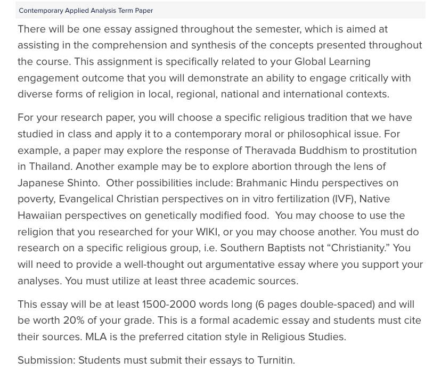Click "Theravada Buddhism" in the example sentence
The height and width of the screenshot is (370, 441).
pos(296,151)
